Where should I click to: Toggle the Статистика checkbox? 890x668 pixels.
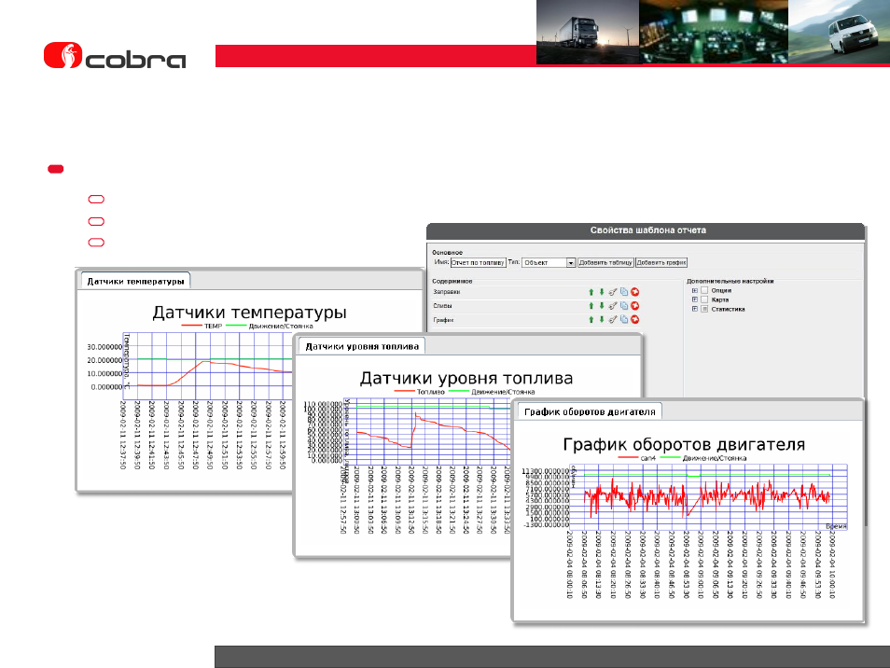click(704, 310)
